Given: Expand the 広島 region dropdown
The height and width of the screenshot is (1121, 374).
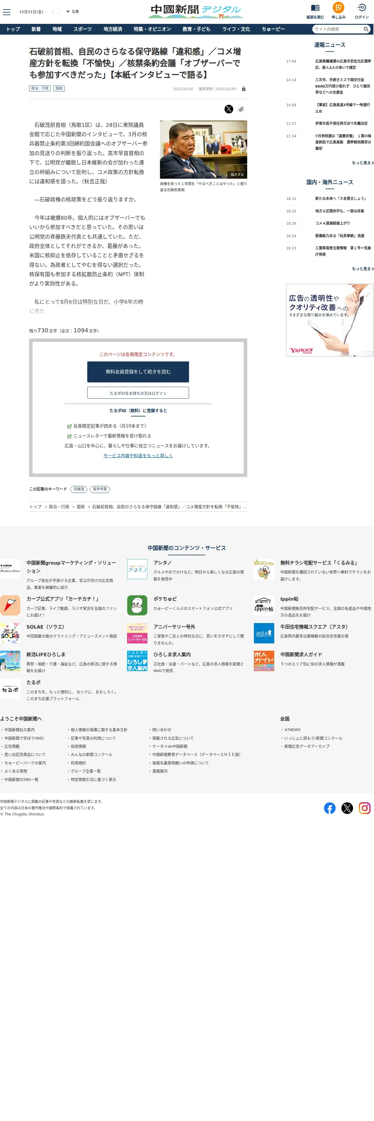Looking at the screenshot, I should click(x=73, y=12).
